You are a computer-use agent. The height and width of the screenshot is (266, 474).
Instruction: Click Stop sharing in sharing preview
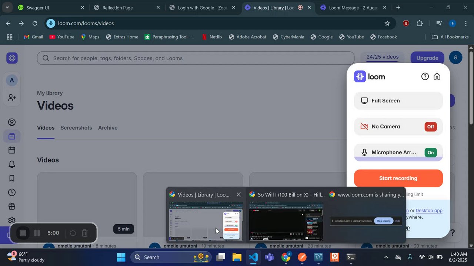point(384,221)
